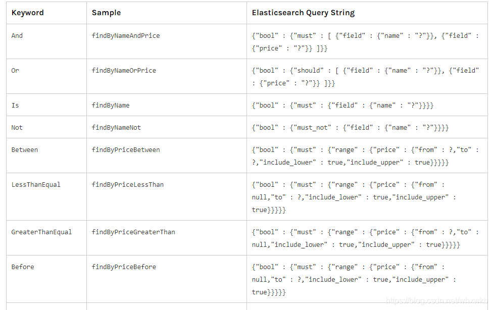Click findByNameOrPrice sample text
Viewport: 493px width, 310px height.
coord(124,70)
